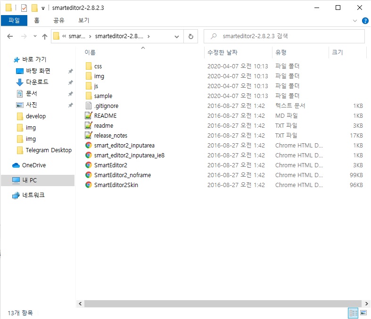
Task: Click the smar... breadcrumb segment
Action: click(77, 36)
